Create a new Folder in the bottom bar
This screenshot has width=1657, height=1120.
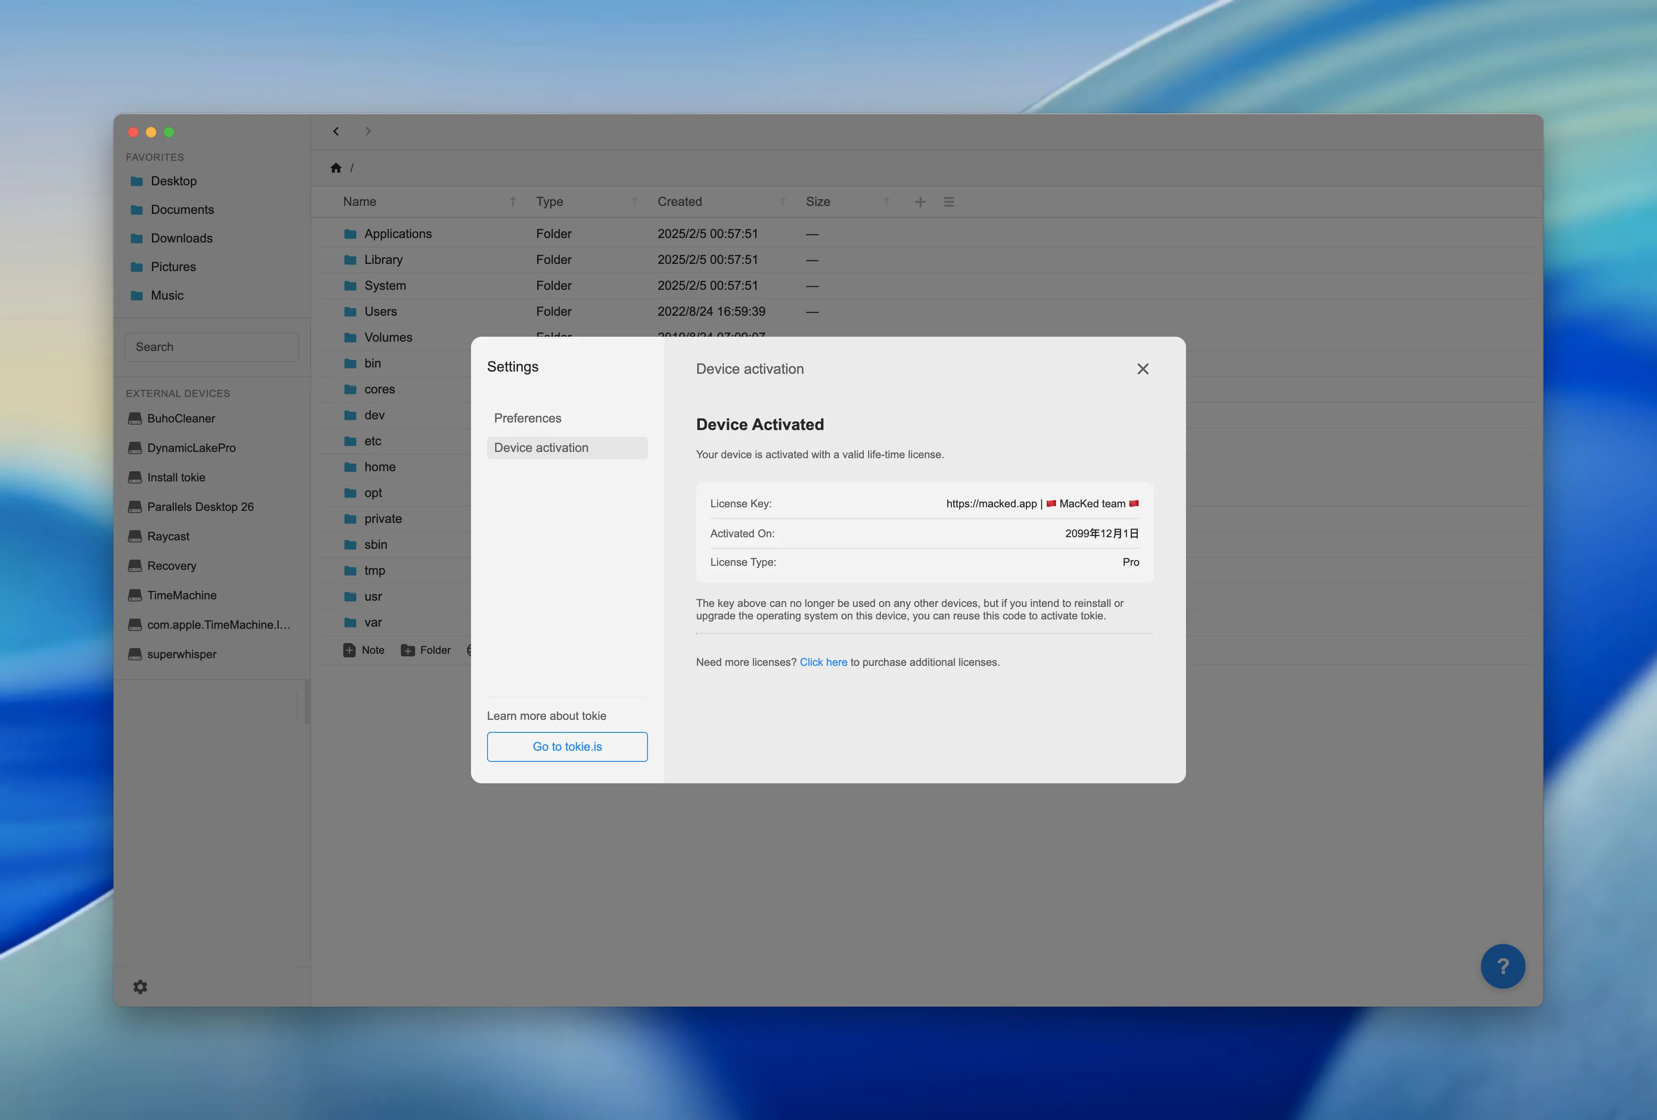pyautogui.click(x=426, y=650)
